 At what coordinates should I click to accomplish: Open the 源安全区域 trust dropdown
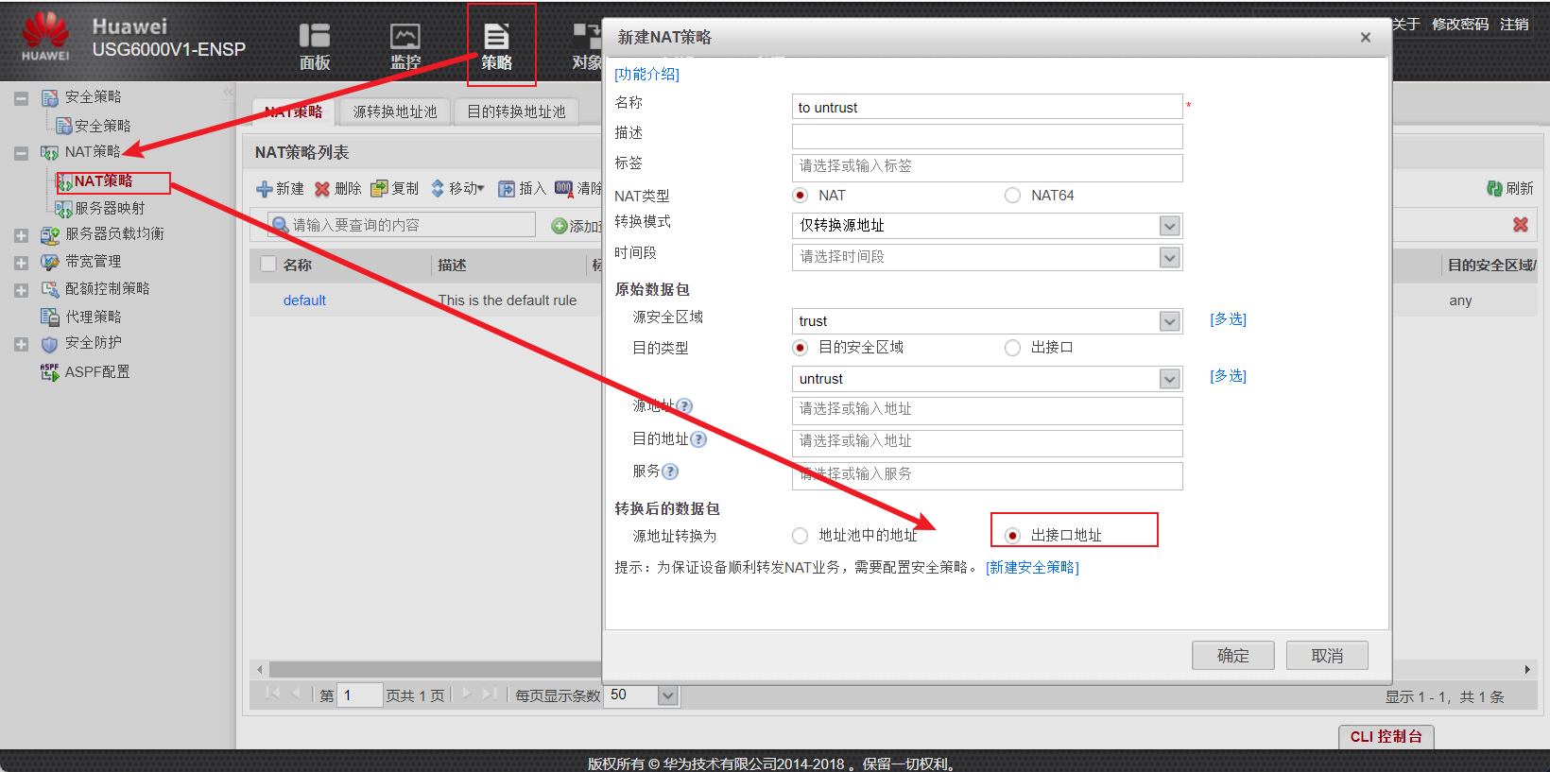coord(1170,321)
